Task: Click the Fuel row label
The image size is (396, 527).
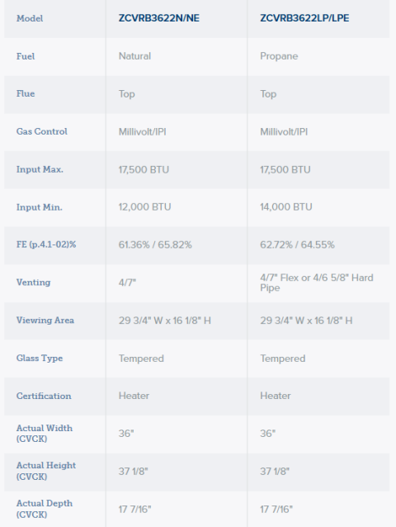Action: (x=26, y=56)
